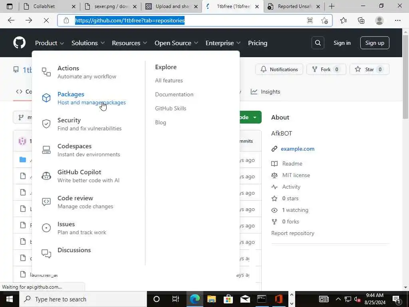Open the GitHub search magnifier button

tap(318, 43)
